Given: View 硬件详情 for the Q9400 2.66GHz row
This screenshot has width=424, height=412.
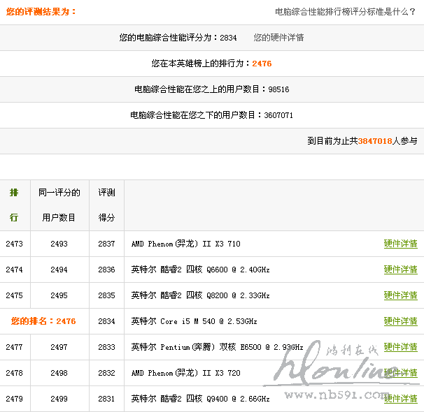Looking at the screenshot, I should (400, 399).
